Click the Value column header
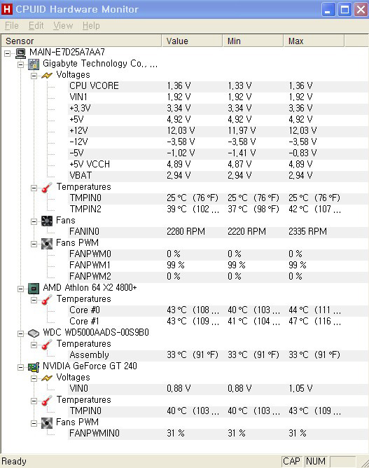Image resolution: width=369 pixels, height=468 pixels. (193, 41)
